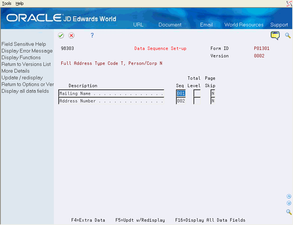Viewport: 293px width, 225px height.
Task: Open the Document header link
Action: tap(170, 25)
